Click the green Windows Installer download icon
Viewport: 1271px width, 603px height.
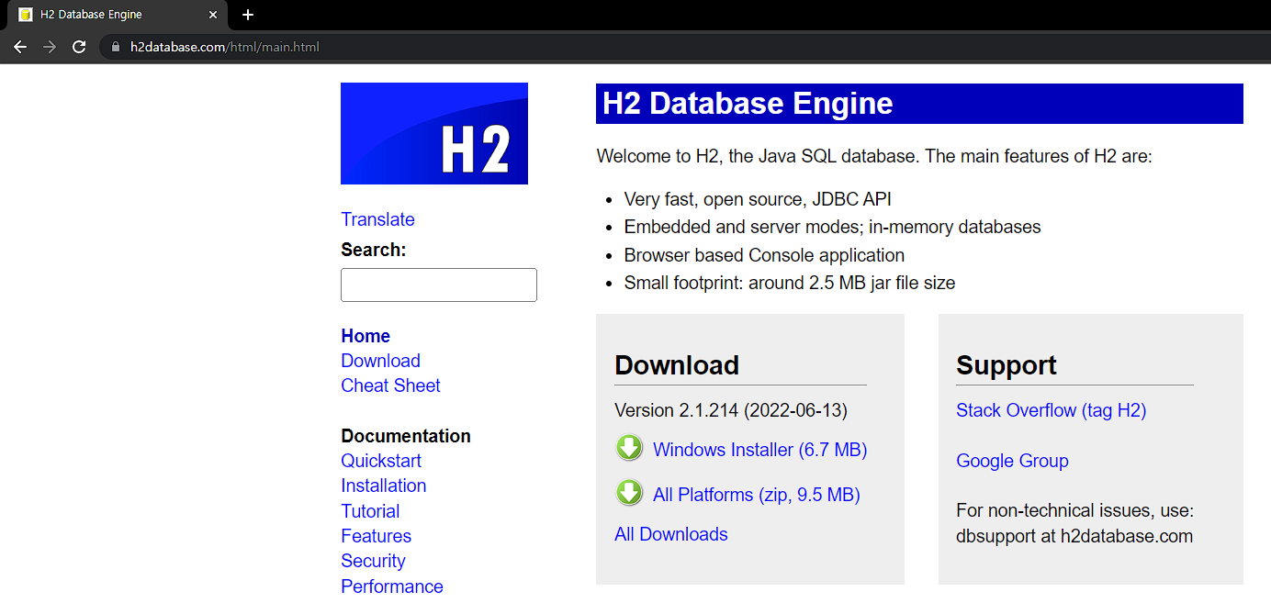coord(629,448)
